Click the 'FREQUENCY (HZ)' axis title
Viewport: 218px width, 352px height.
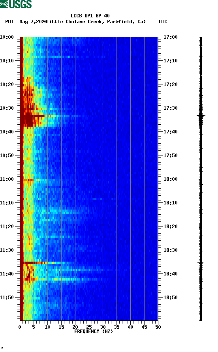pyautogui.click(x=94, y=331)
